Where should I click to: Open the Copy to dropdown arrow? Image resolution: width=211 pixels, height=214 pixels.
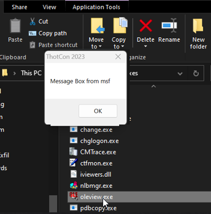(122, 46)
